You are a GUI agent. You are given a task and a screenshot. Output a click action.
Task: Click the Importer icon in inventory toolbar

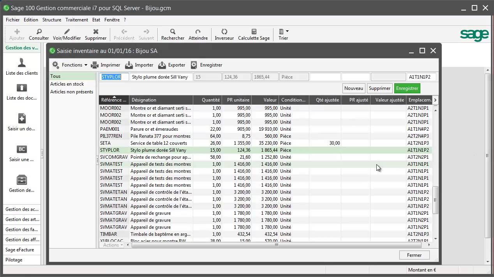pyautogui.click(x=129, y=65)
